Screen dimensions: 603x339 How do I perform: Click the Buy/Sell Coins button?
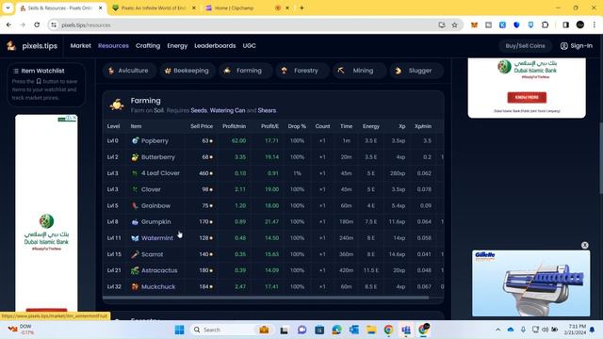point(525,46)
